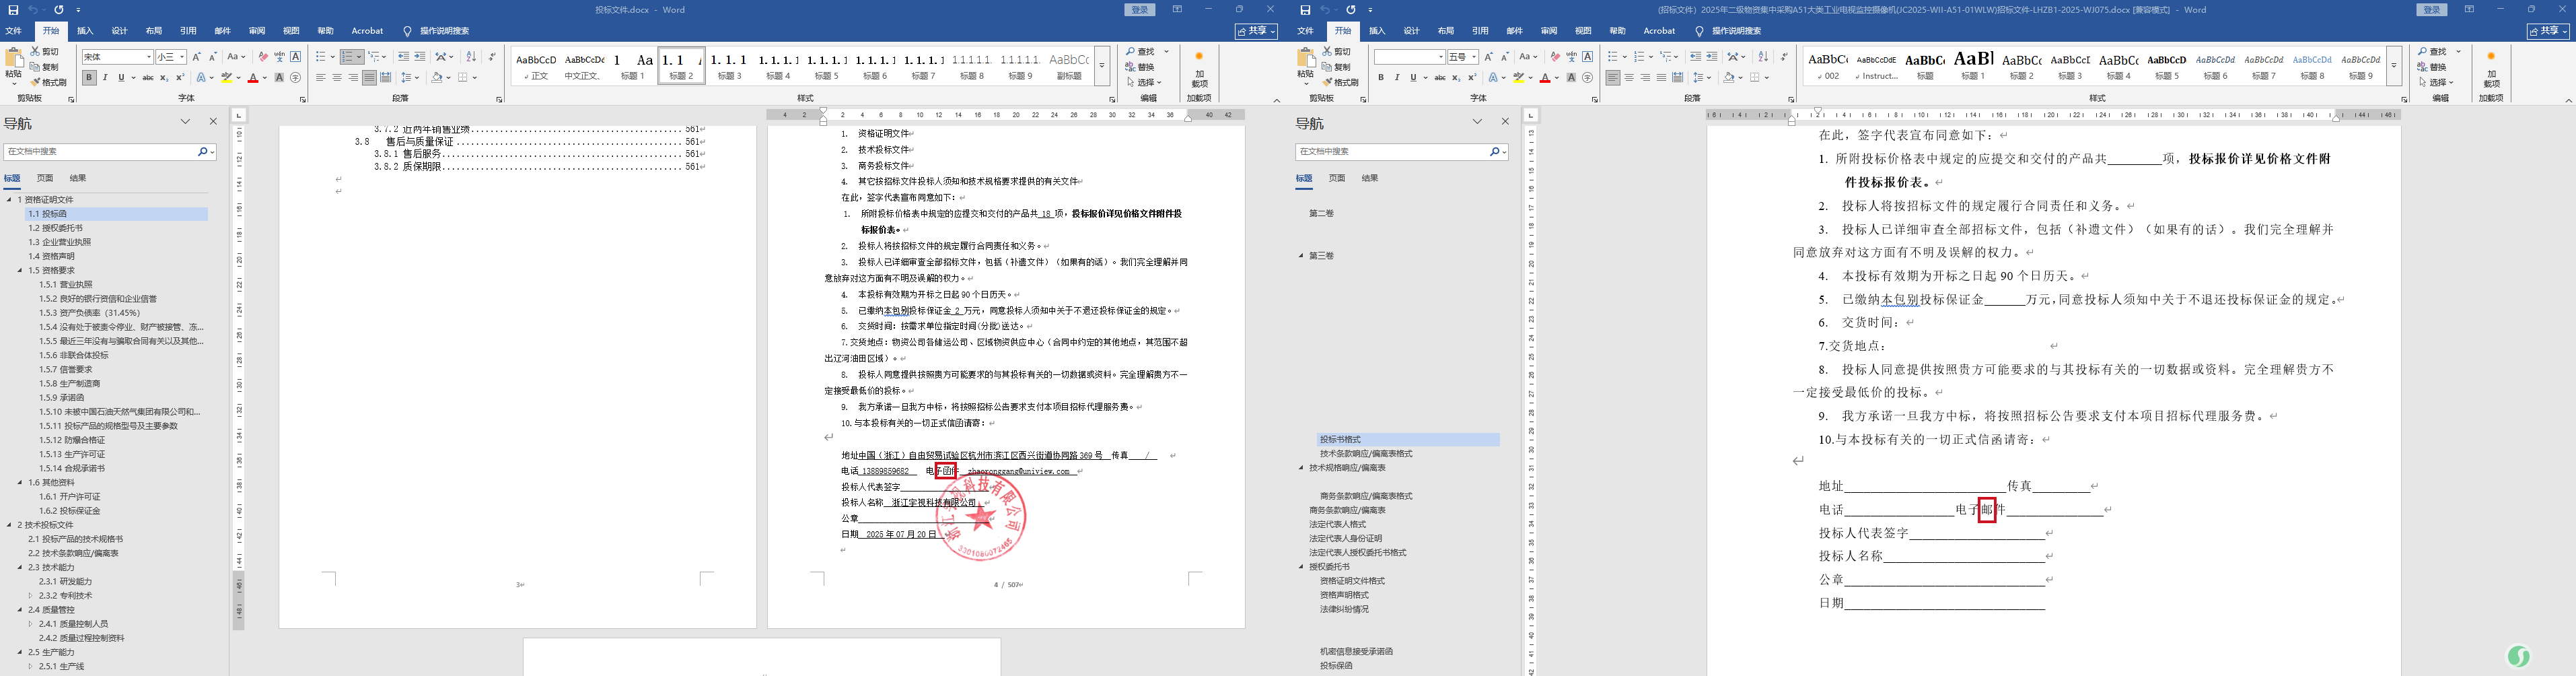Click the Clear Formatting eraser icon in left window
This screenshot has height=676, width=2576.
[263, 57]
